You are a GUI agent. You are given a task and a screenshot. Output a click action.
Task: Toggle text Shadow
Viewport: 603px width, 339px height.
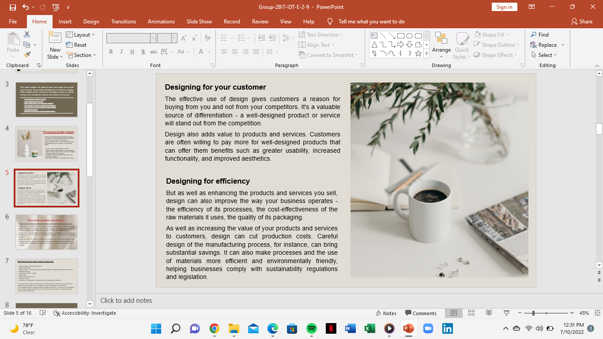143,52
